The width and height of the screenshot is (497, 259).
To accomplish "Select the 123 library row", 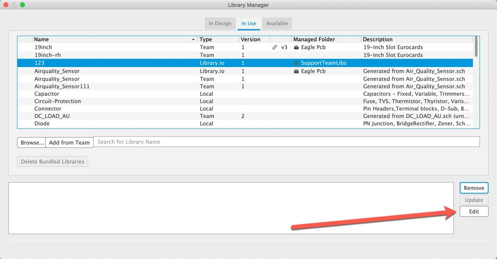I will pyautogui.click(x=245, y=63).
